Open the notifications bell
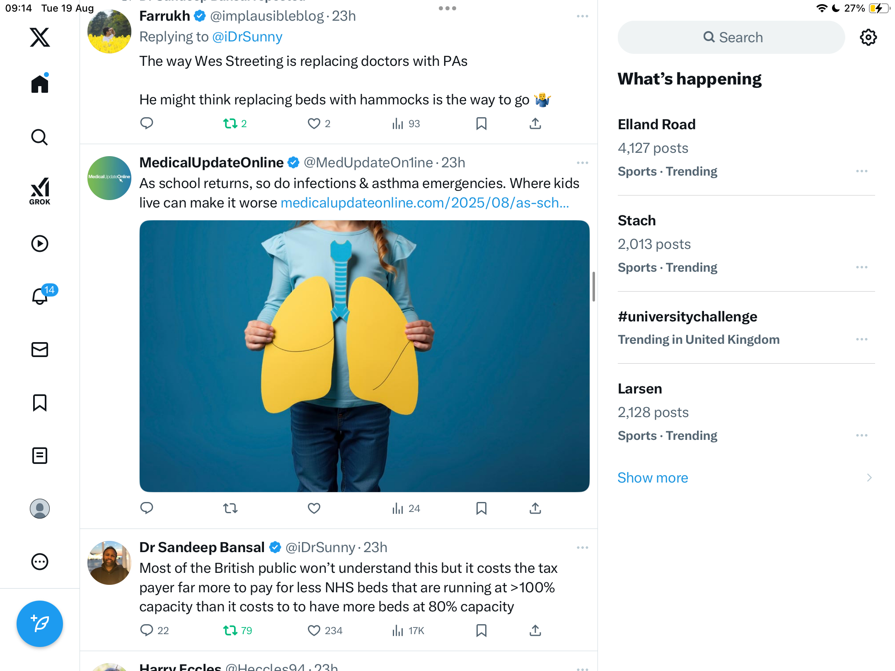Screen dimensions: 895x671 (40, 296)
